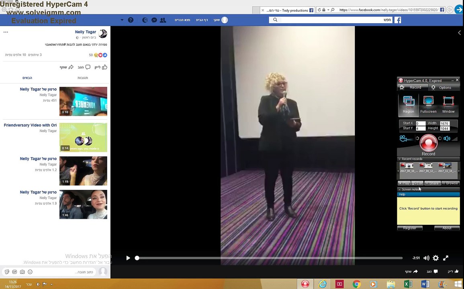Open post options three dots menu
This screenshot has width=464, height=289.
tap(6, 32)
